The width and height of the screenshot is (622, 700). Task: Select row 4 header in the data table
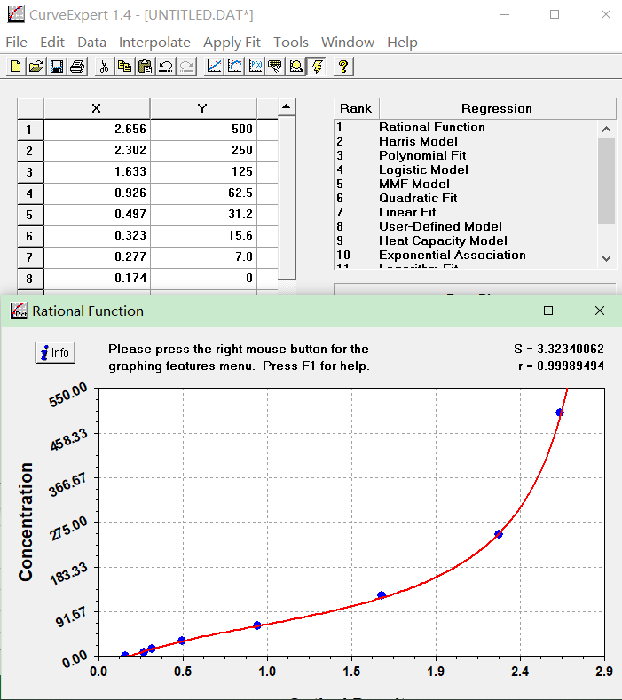coord(29,193)
